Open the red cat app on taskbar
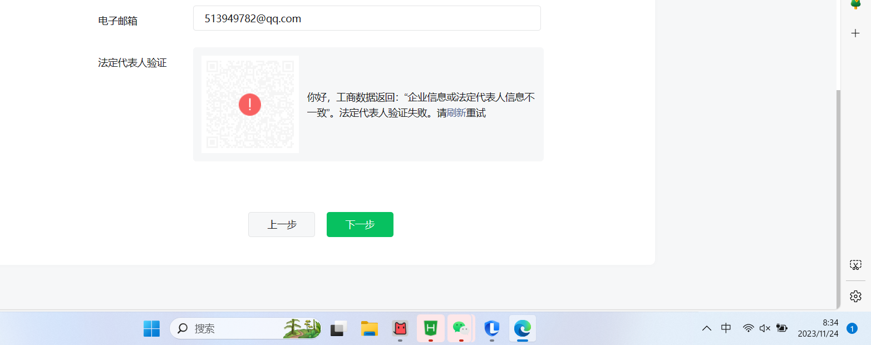Viewport: 871px width, 345px height. (400, 328)
